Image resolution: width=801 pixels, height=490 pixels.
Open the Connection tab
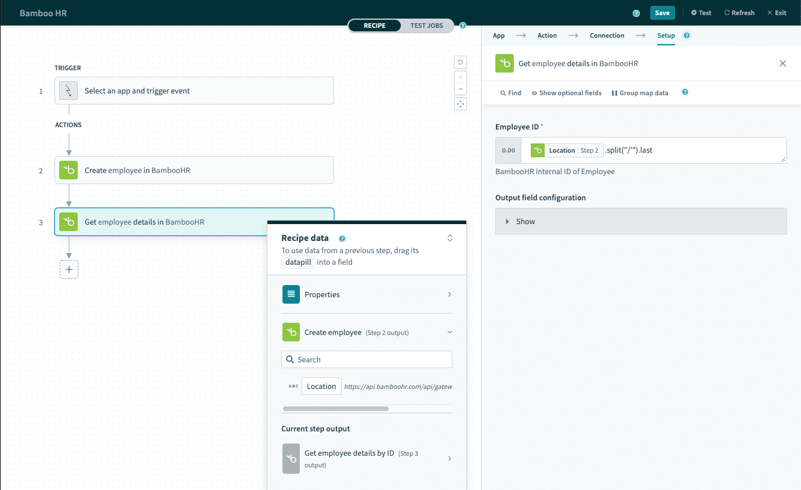(x=607, y=35)
